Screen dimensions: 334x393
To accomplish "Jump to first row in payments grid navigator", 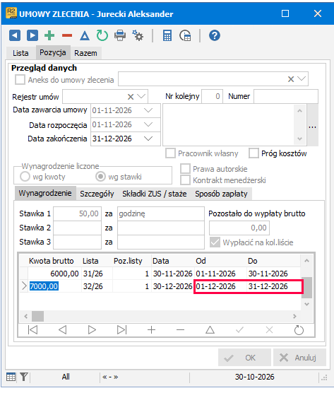I will 32,330.
